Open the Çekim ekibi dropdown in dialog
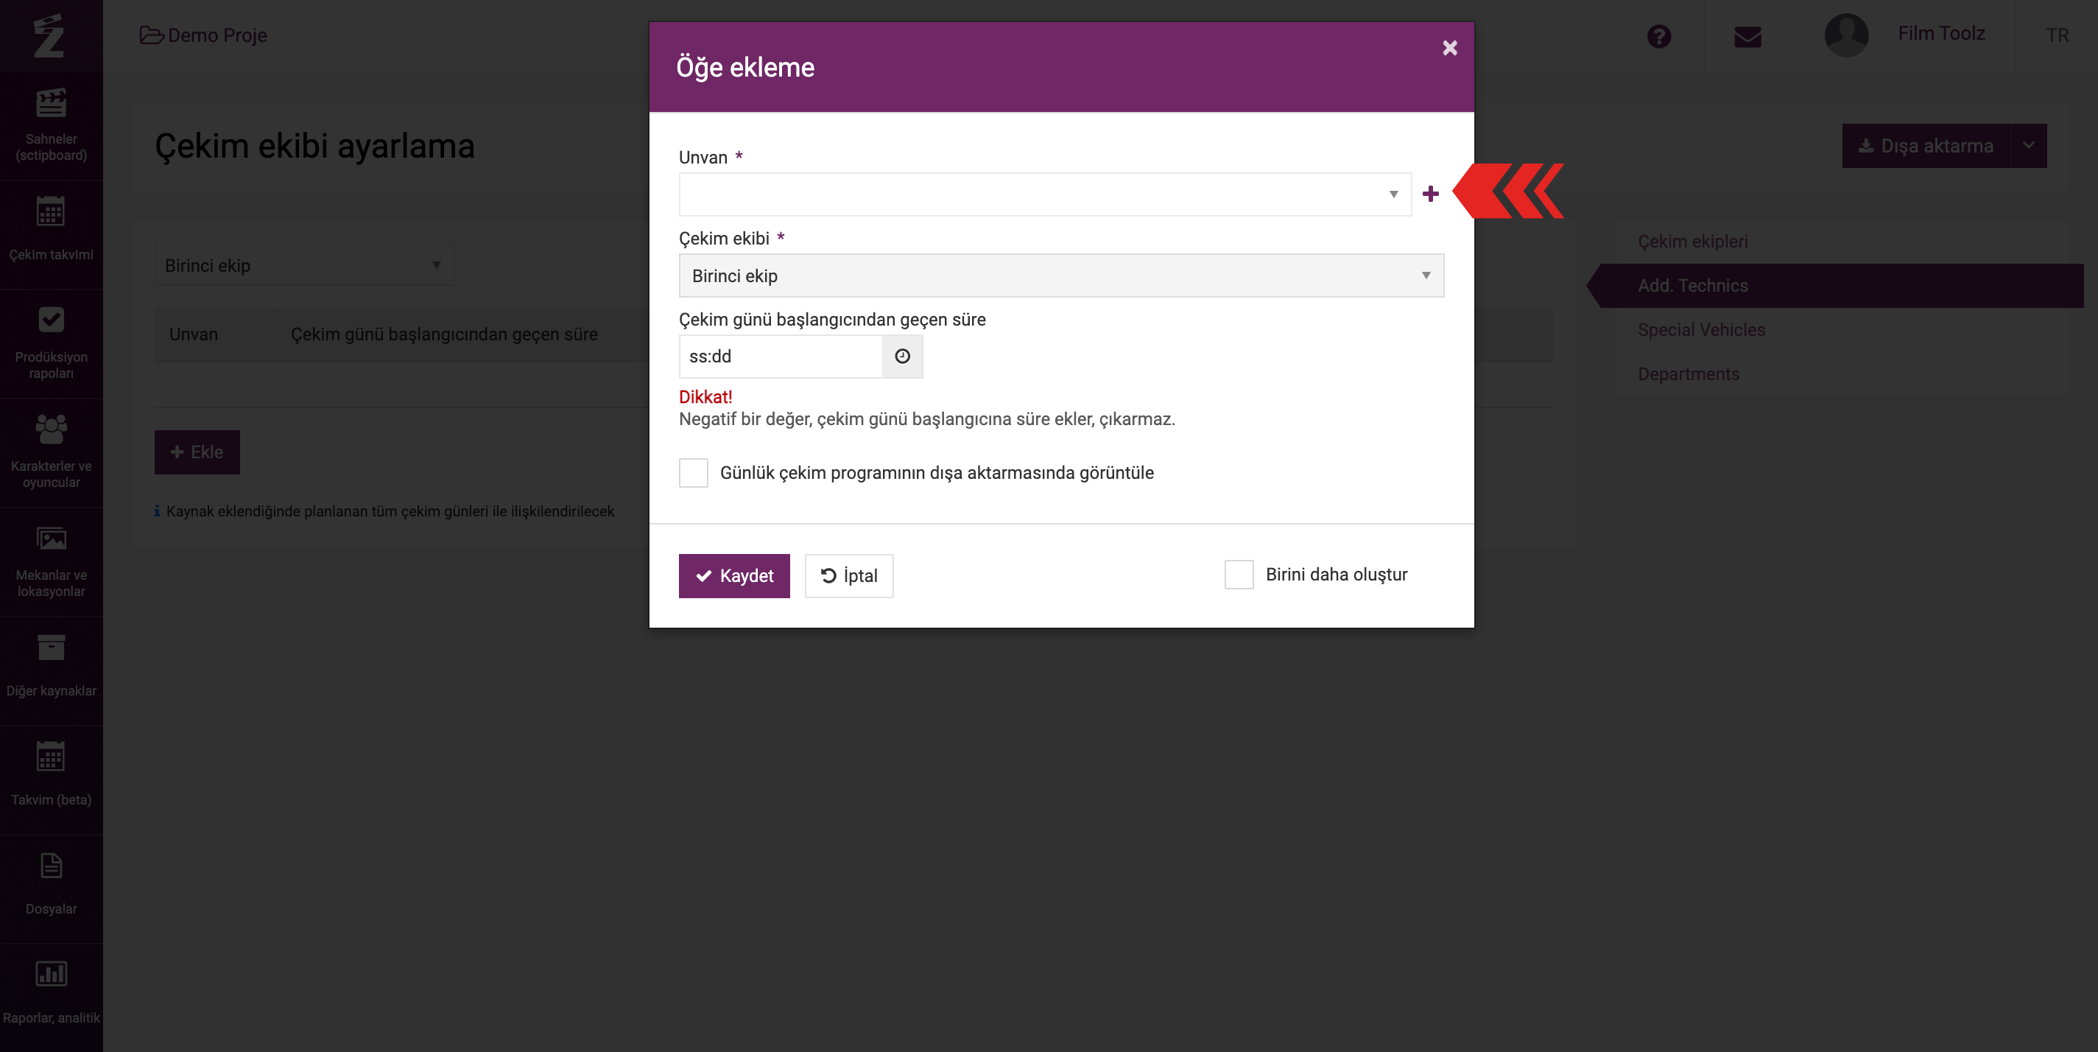2098x1052 pixels. point(1061,276)
